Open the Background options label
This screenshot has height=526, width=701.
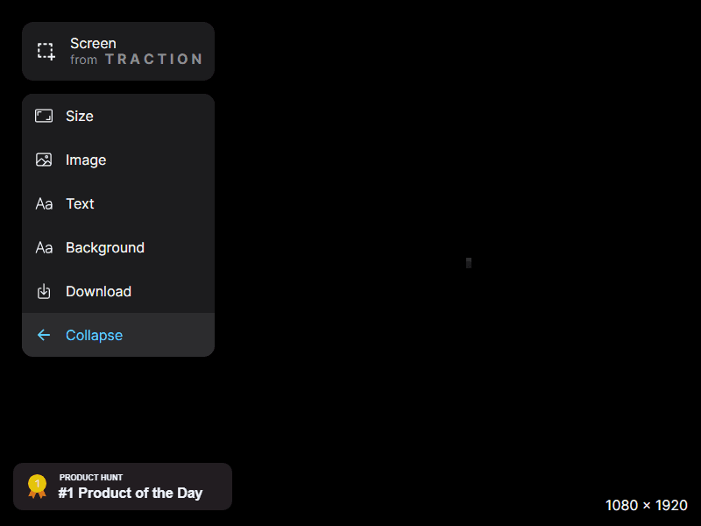105,247
